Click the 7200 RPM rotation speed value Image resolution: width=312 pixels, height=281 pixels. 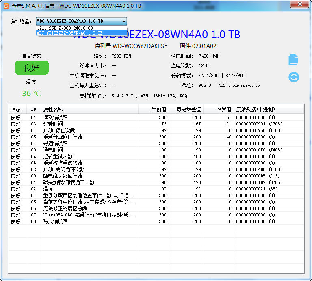point(121,56)
